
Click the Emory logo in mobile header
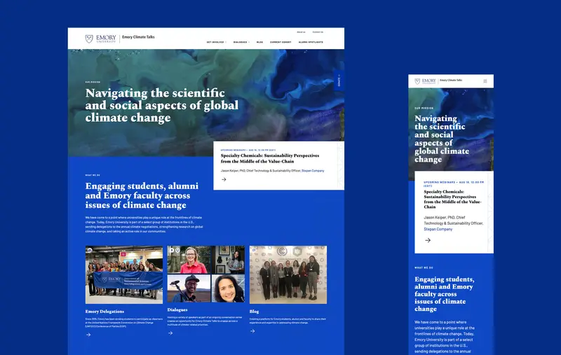click(425, 81)
